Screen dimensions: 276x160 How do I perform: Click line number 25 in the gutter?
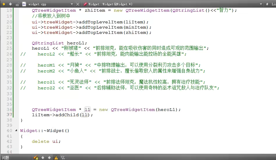point(9,48)
